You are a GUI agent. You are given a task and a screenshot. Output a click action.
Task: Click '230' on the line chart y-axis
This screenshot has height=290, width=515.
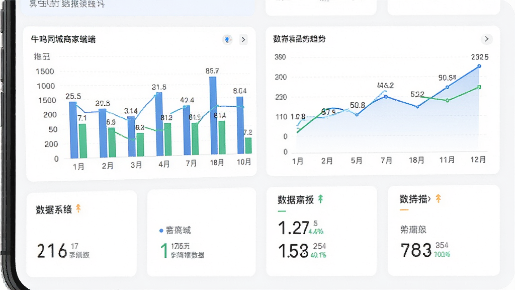pos(281,97)
